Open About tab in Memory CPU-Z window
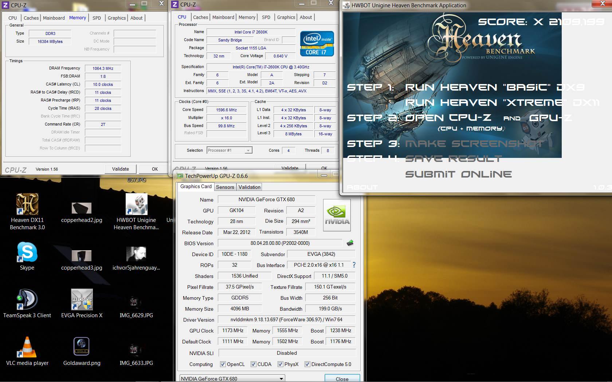The height and width of the screenshot is (382, 612). (x=137, y=18)
